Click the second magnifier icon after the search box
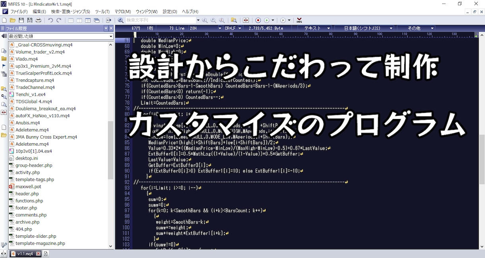 click(x=213, y=20)
